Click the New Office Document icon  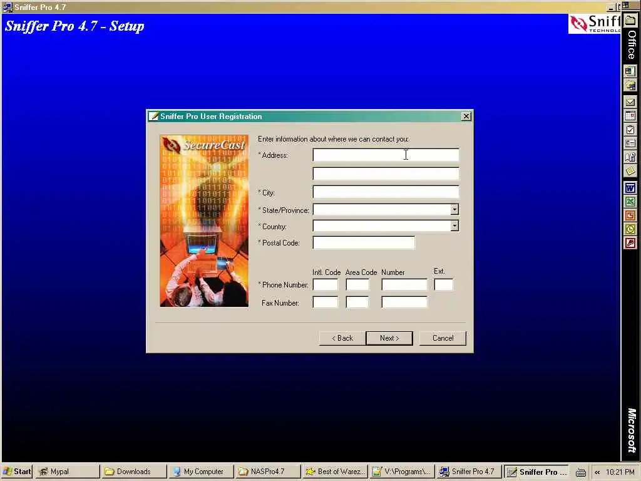pyautogui.click(x=630, y=71)
